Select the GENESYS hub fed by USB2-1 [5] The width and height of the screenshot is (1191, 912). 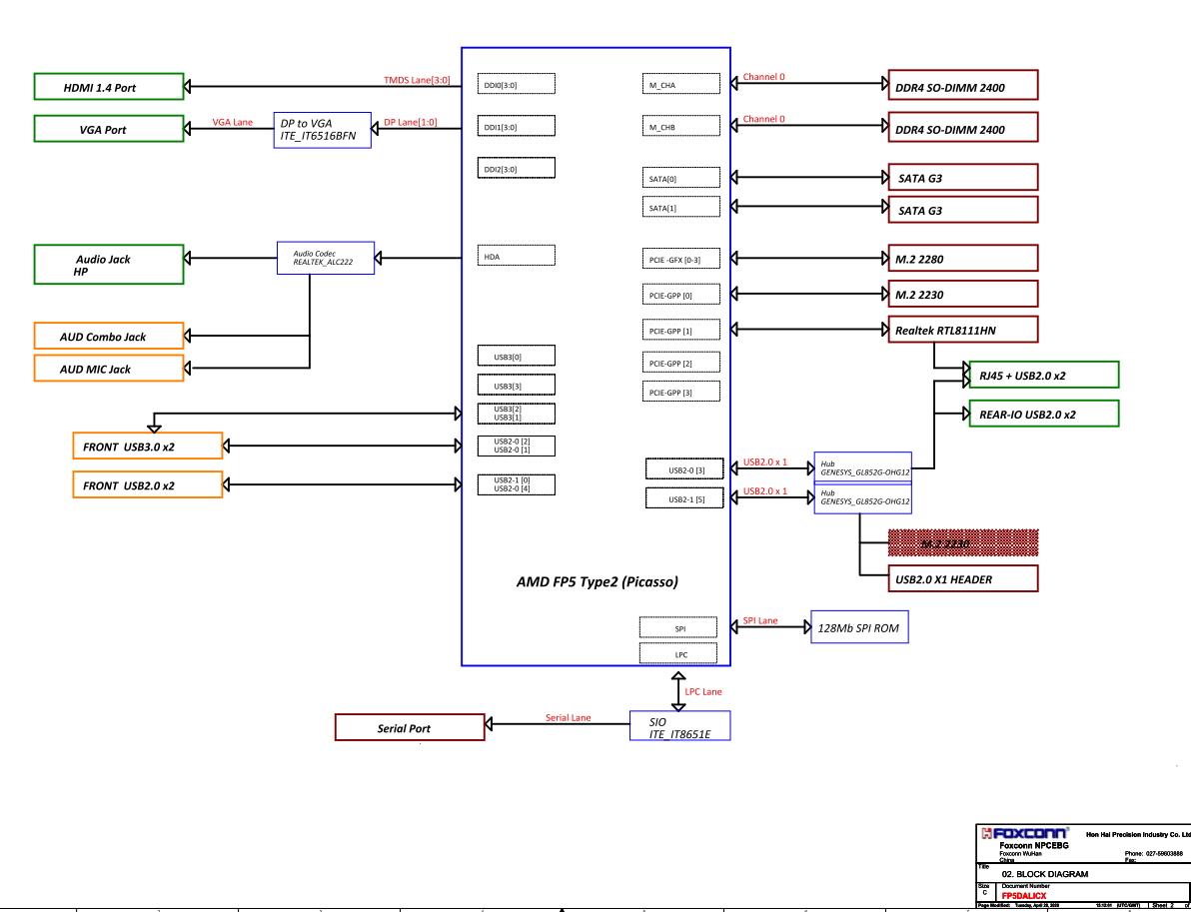(x=863, y=498)
